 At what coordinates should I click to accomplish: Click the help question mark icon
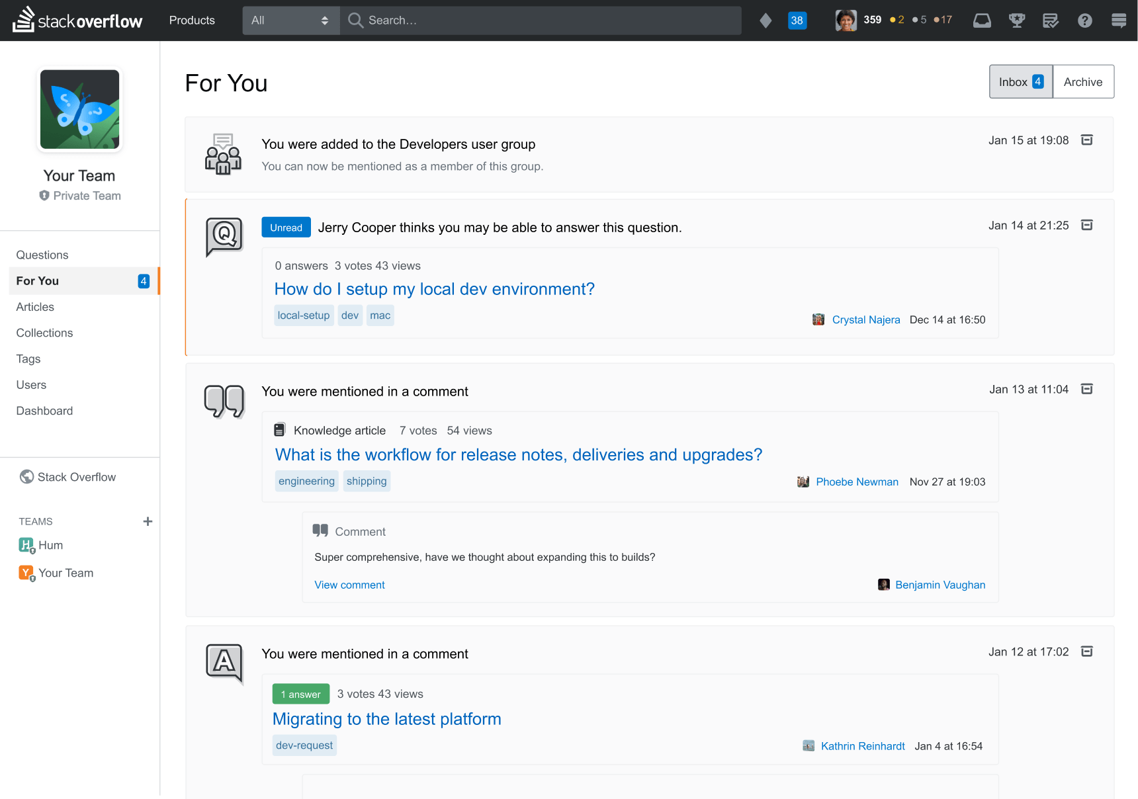(1084, 21)
